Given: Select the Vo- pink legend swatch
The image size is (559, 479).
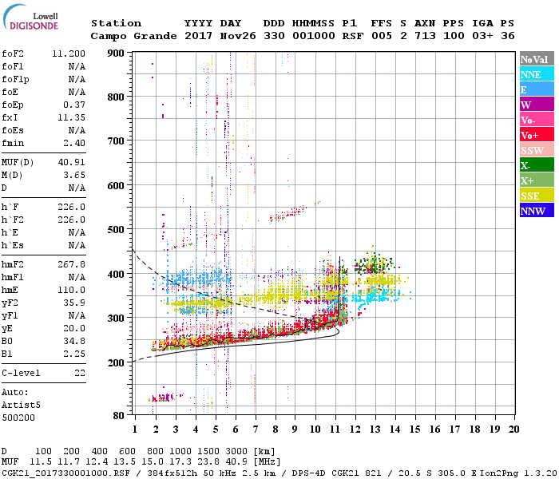Looking at the screenshot, I should [537, 120].
